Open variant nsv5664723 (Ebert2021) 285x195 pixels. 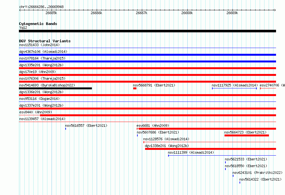coord(245,132)
